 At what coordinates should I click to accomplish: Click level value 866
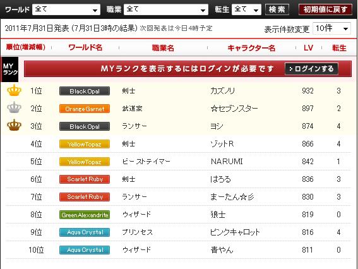(x=307, y=143)
